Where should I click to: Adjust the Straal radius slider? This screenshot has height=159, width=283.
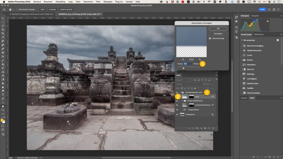click(184, 68)
